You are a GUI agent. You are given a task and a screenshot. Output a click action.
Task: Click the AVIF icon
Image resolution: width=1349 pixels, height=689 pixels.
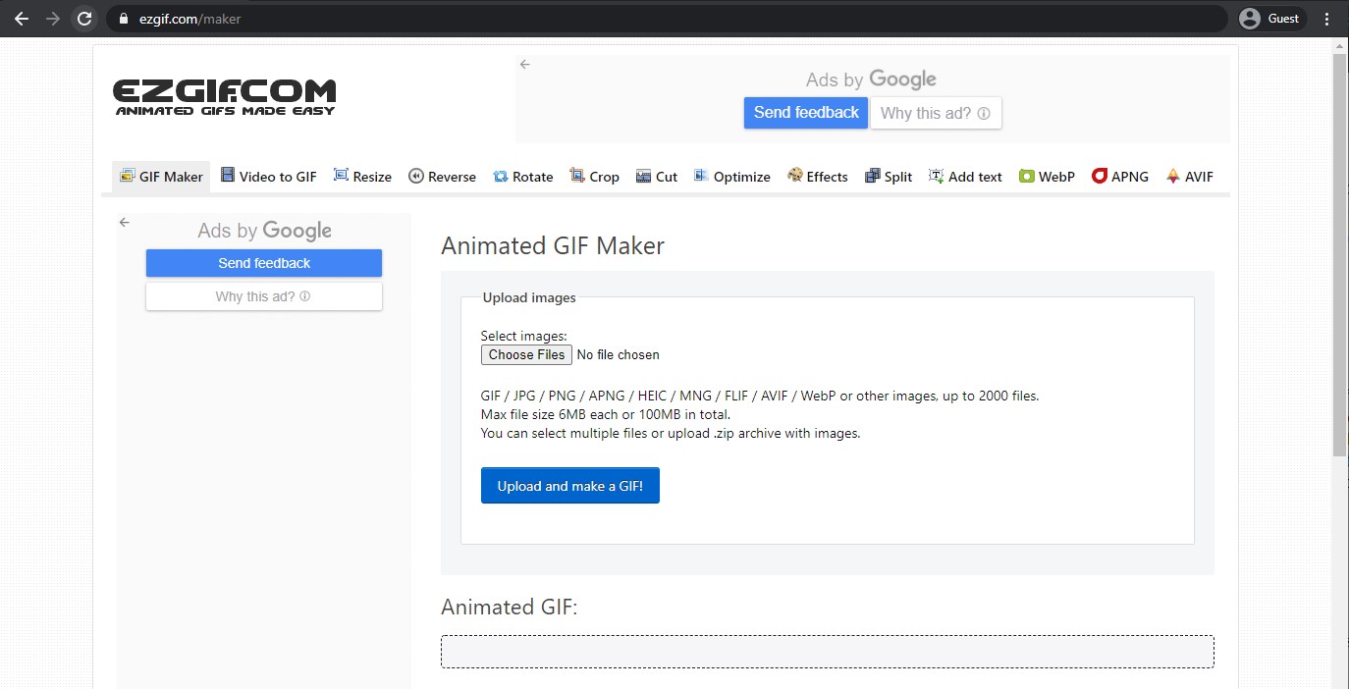(1173, 176)
